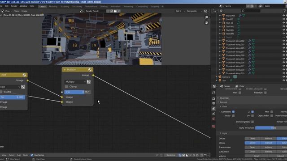
Task: Click the zoom magnifier icon in image viewer
Action: click(206, 17)
